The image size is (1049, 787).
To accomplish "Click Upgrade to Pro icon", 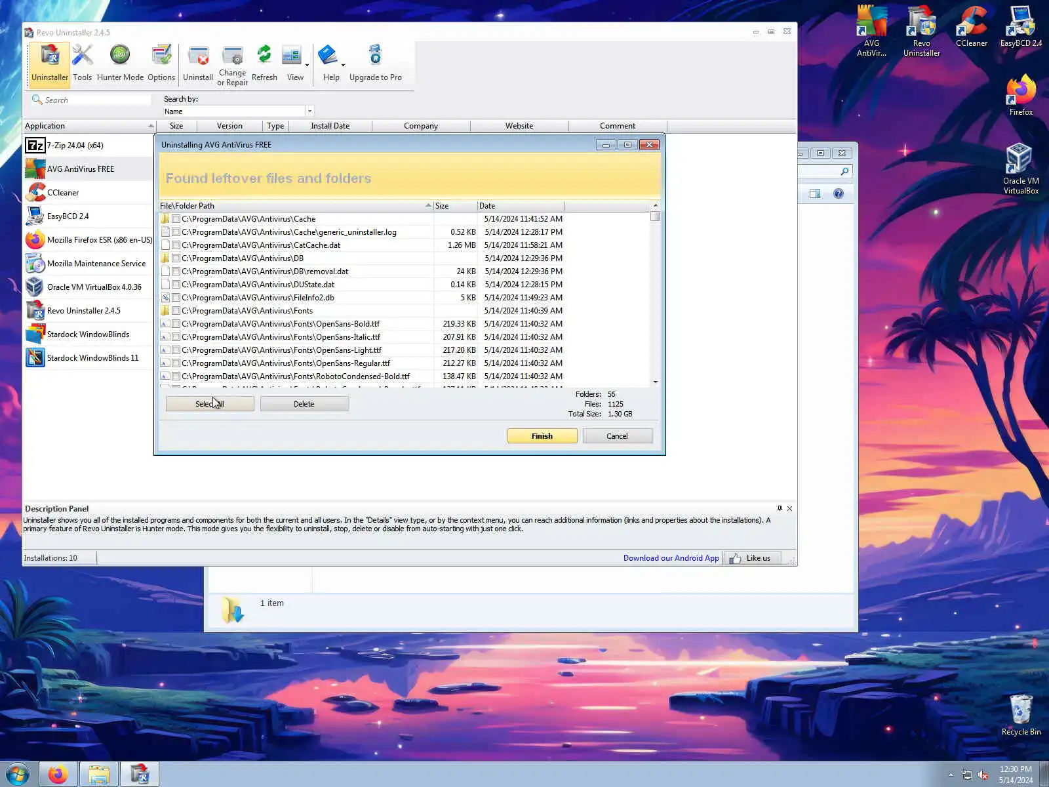I will 376,63.
